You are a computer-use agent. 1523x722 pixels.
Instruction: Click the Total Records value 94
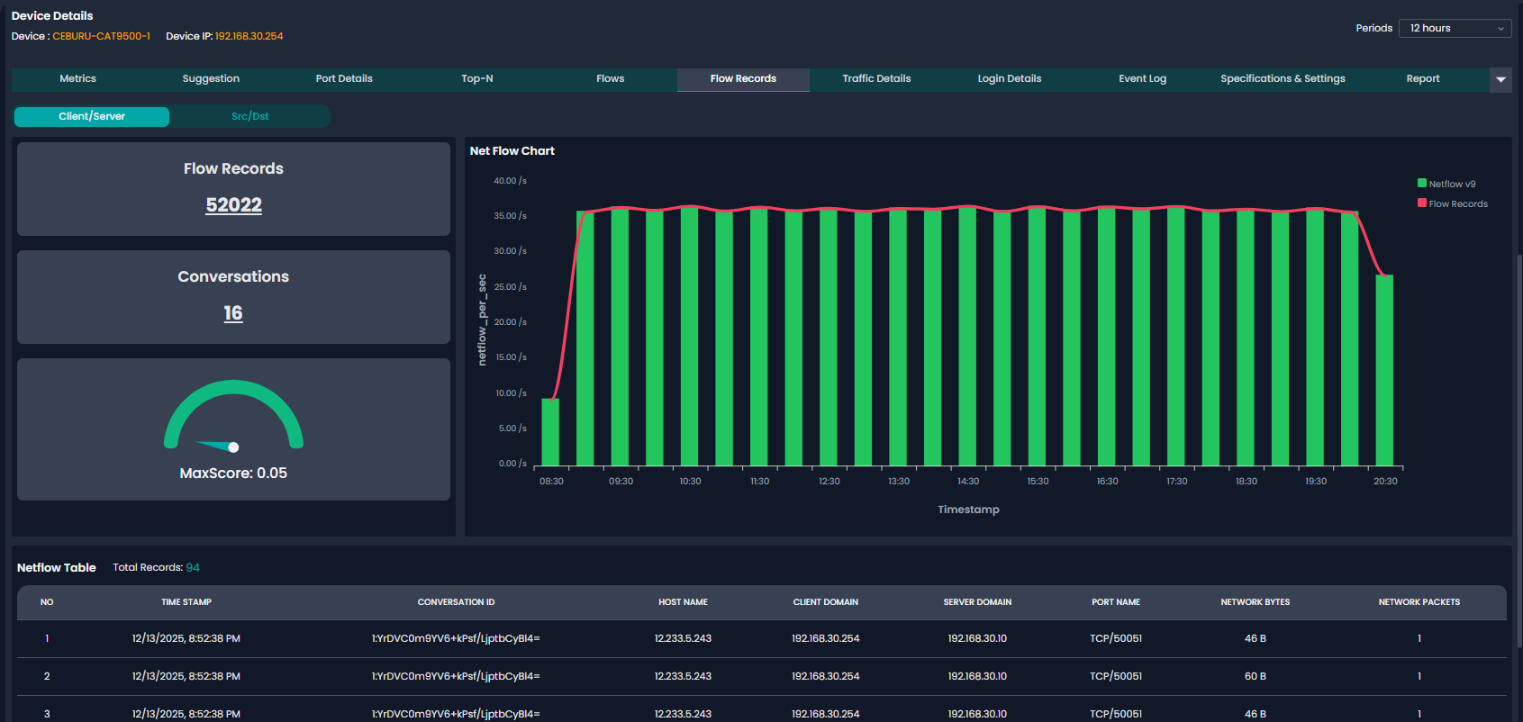[193, 567]
